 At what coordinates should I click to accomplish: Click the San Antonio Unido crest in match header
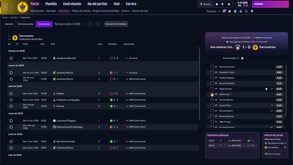[x=238, y=47]
